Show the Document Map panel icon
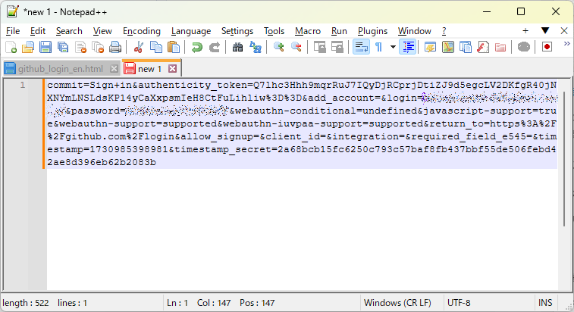The image size is (574, 312). 447,47
